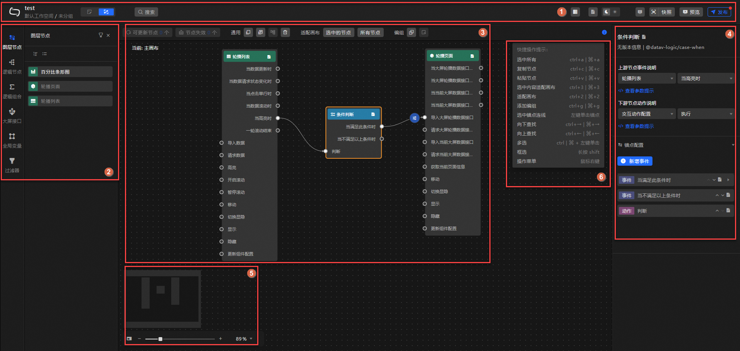
Task: Open the document icon on 条件判断 node
Action: pyautogui.click(x=373, y=114)
